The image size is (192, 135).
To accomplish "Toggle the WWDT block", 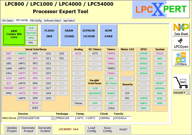I will click(x=111, y=93).
